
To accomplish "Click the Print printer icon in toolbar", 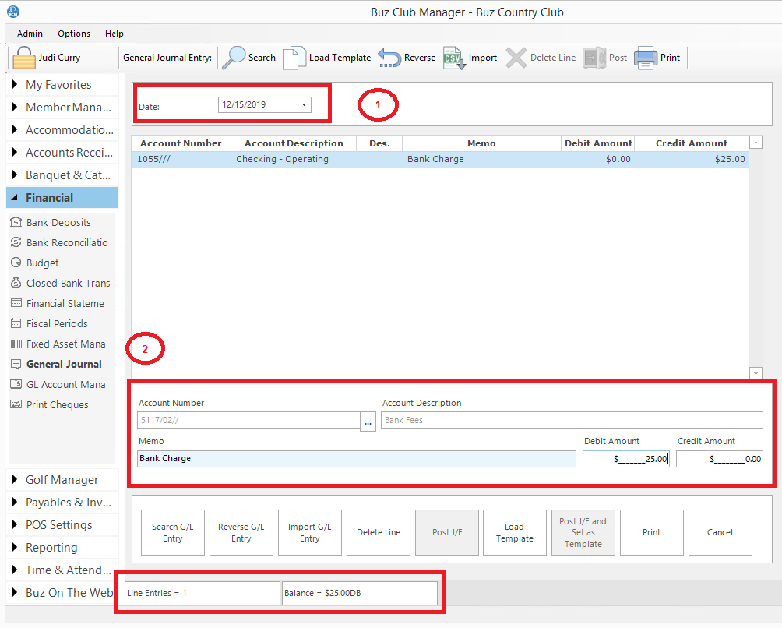I will (646, 58).
